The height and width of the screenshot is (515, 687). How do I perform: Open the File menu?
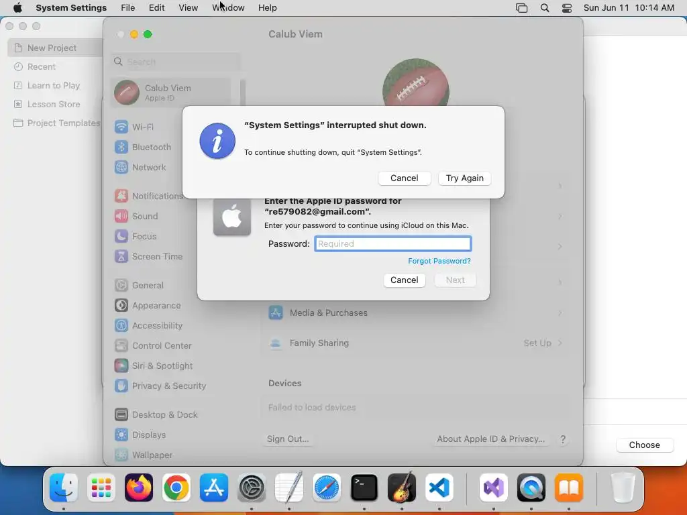(x=128, y=8)
